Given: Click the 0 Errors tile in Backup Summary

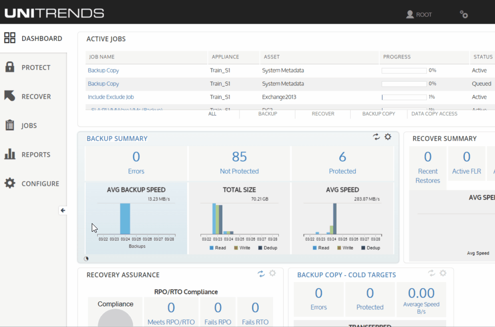Looking at the screenshot, I should (x=136, y=163).
